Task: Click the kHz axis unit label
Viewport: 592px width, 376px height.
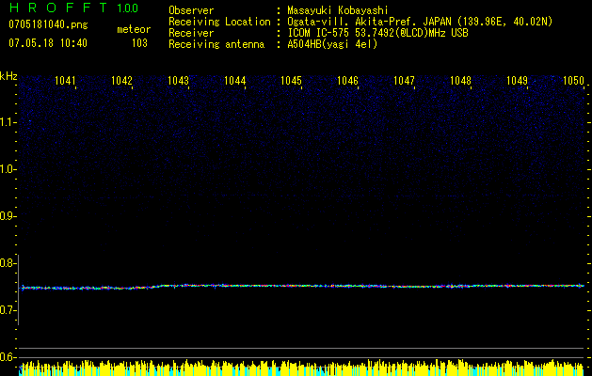Action: click(x=8, y=76)
